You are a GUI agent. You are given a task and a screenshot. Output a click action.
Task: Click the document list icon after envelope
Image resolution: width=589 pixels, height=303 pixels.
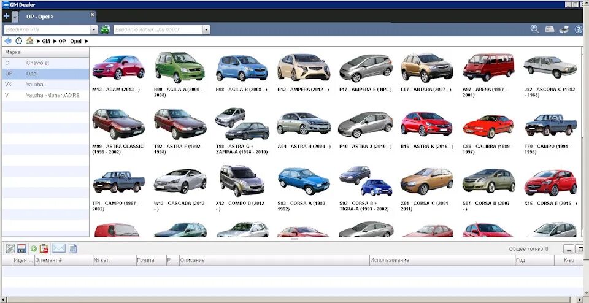pos(73,248)
